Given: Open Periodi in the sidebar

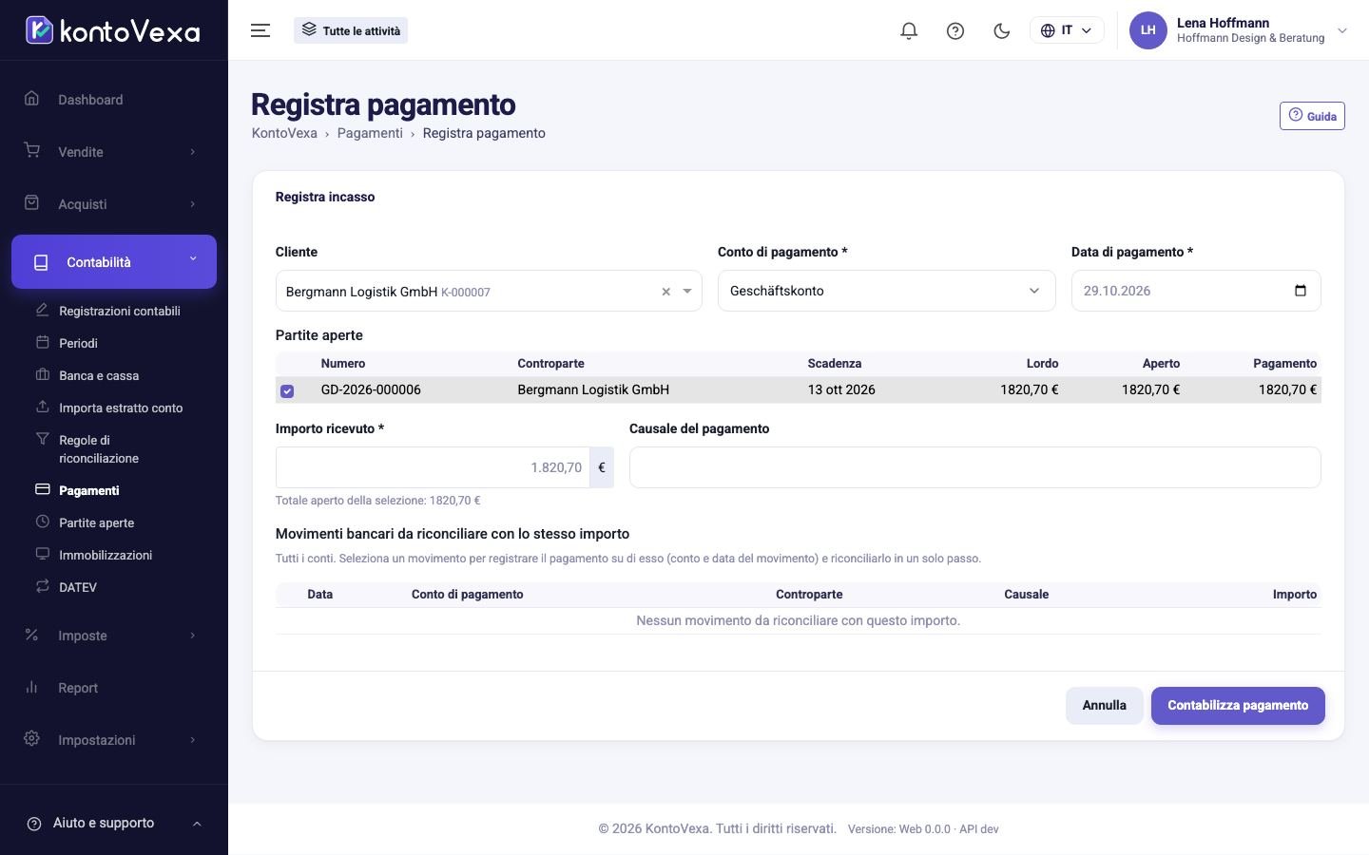Looking at the screenshot, I should (x=78, y=343).
